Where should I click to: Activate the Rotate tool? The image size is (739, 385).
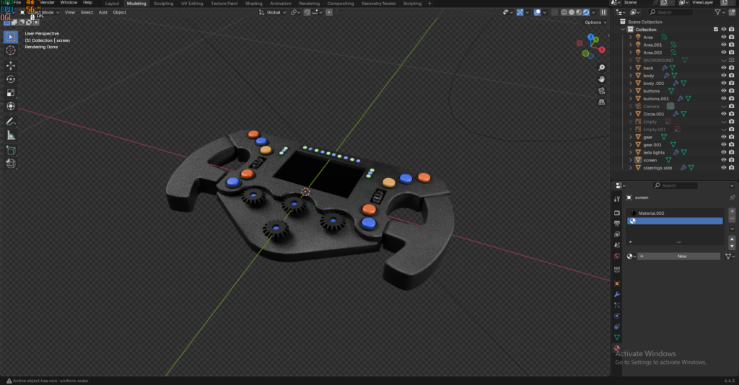[11, 79]
